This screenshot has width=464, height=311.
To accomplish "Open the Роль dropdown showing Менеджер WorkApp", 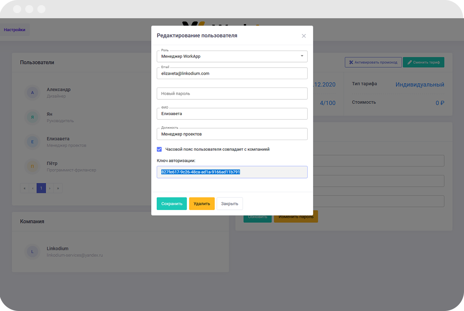I will click(x=232, y=56).
